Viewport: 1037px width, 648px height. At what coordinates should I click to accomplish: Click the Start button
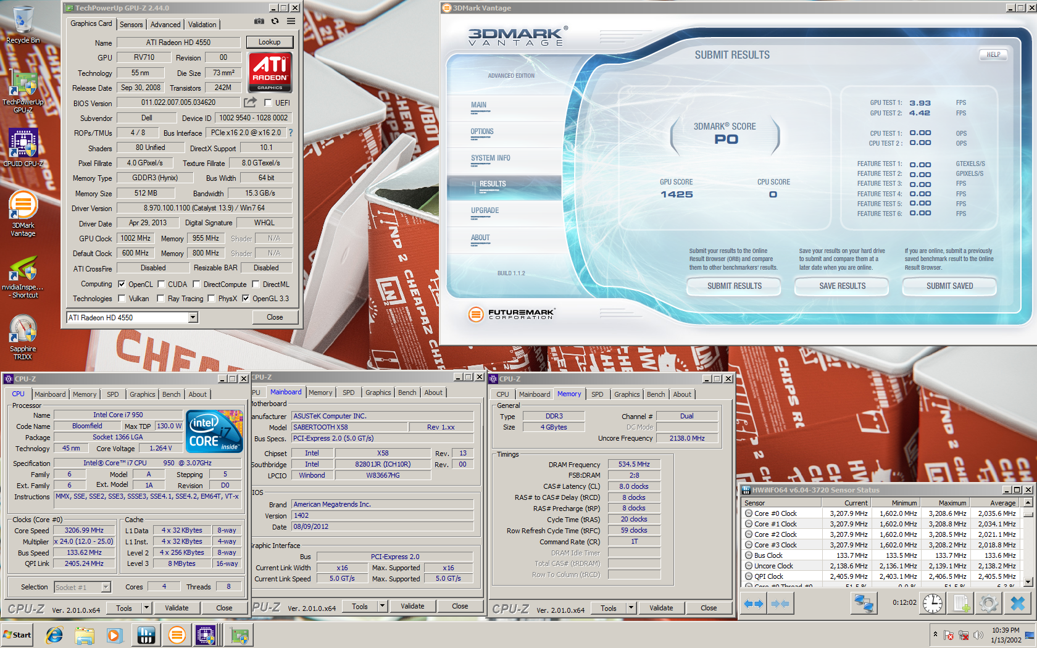(x=17, y=635)
